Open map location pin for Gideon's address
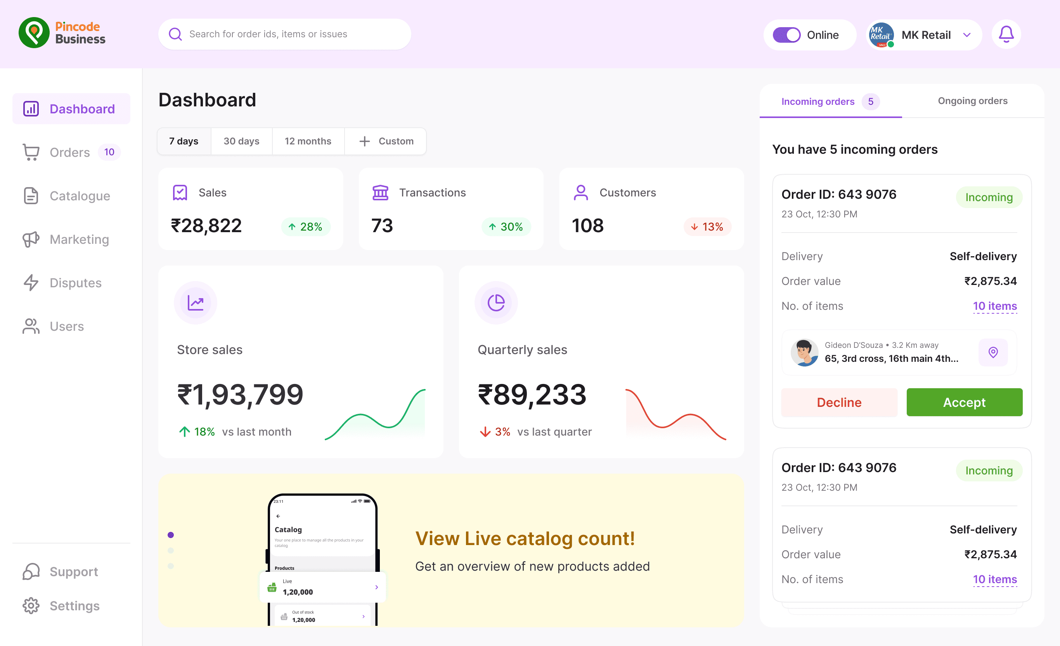 (x=993, y=353)
